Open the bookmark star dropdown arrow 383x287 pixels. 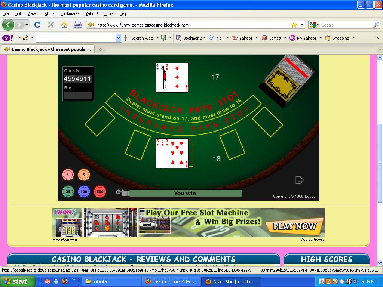[x=302, y=25]
